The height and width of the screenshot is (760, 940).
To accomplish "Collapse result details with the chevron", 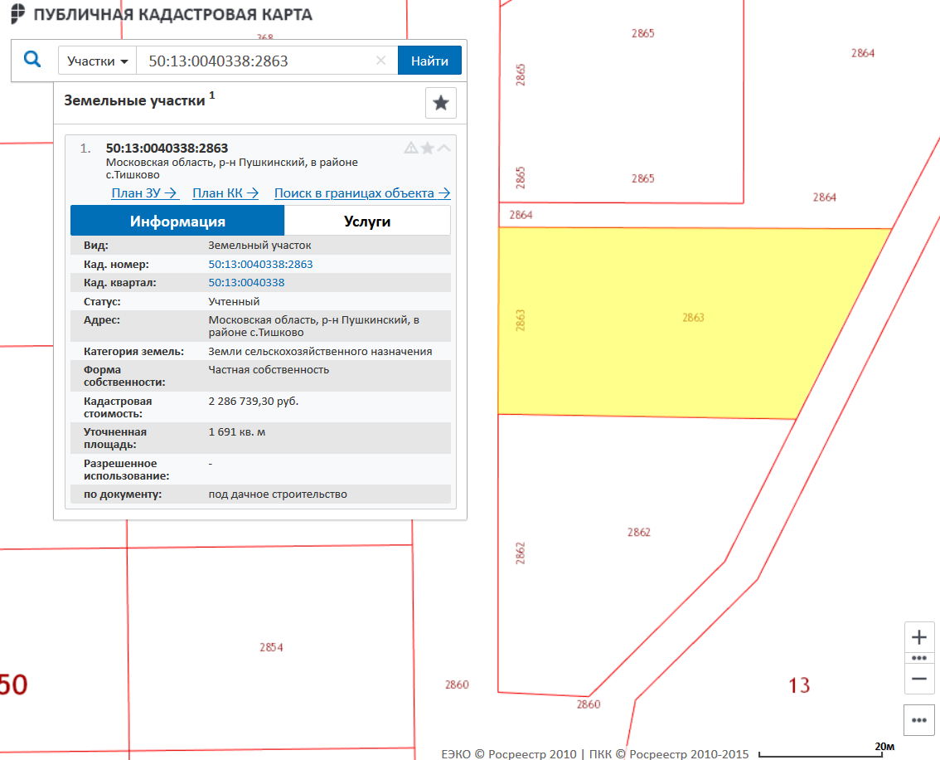I will click(443, 148).
